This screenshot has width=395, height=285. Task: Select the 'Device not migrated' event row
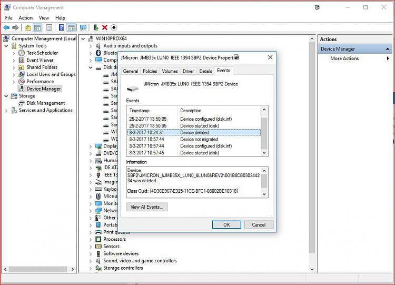click(194, 139)
